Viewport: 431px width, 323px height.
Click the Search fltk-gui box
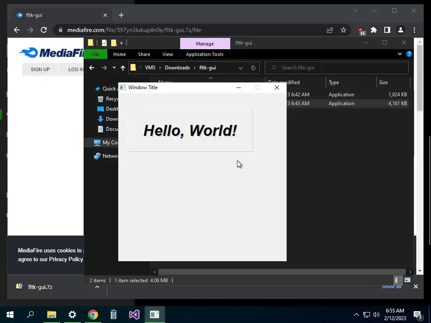[337, 68]
